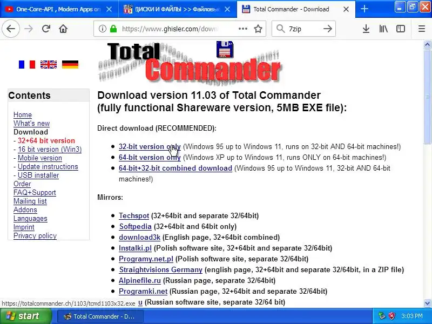Screen dimensions: 432x324
Task: Open the hamburger application menu
Action: (x=422, y=29)
